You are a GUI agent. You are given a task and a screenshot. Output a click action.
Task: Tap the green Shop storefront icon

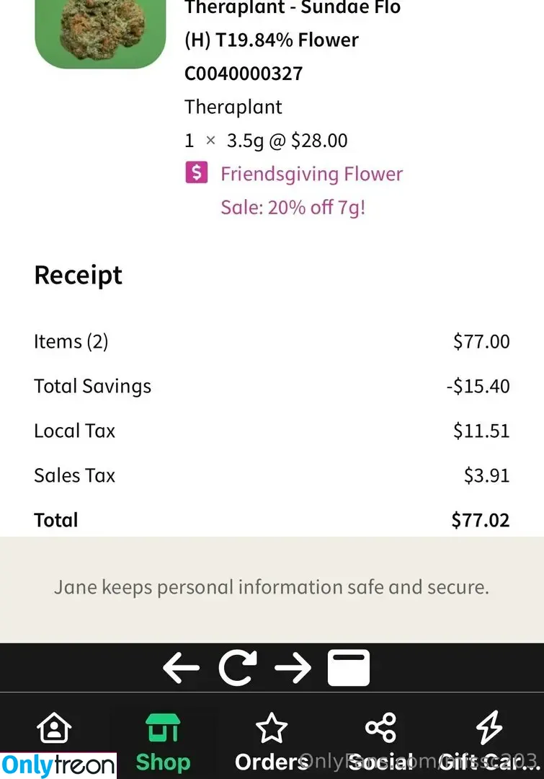163,727
